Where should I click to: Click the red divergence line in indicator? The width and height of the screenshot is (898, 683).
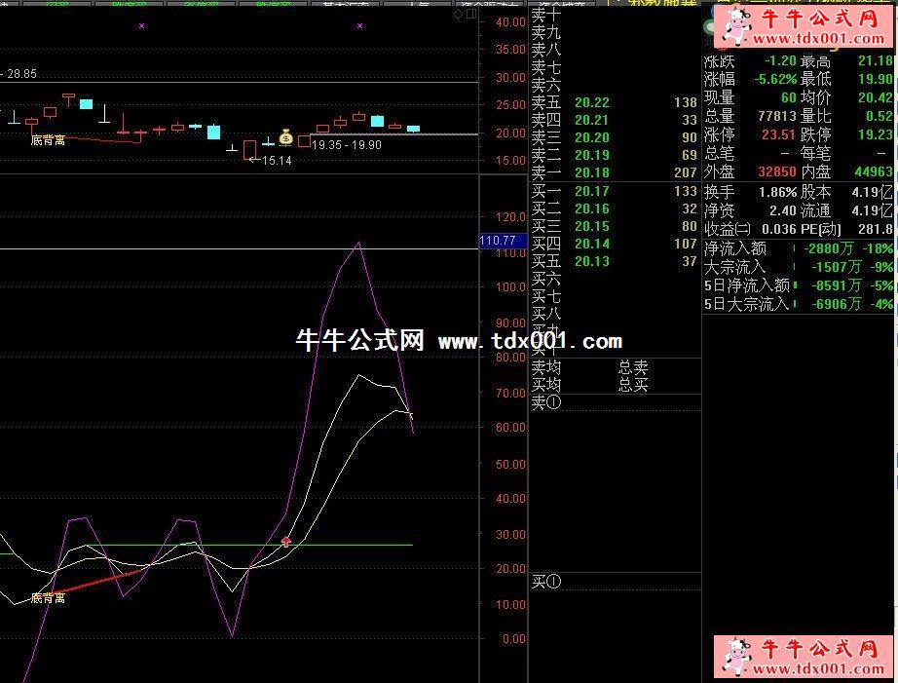pyautogui.click(x=97, y=582)
